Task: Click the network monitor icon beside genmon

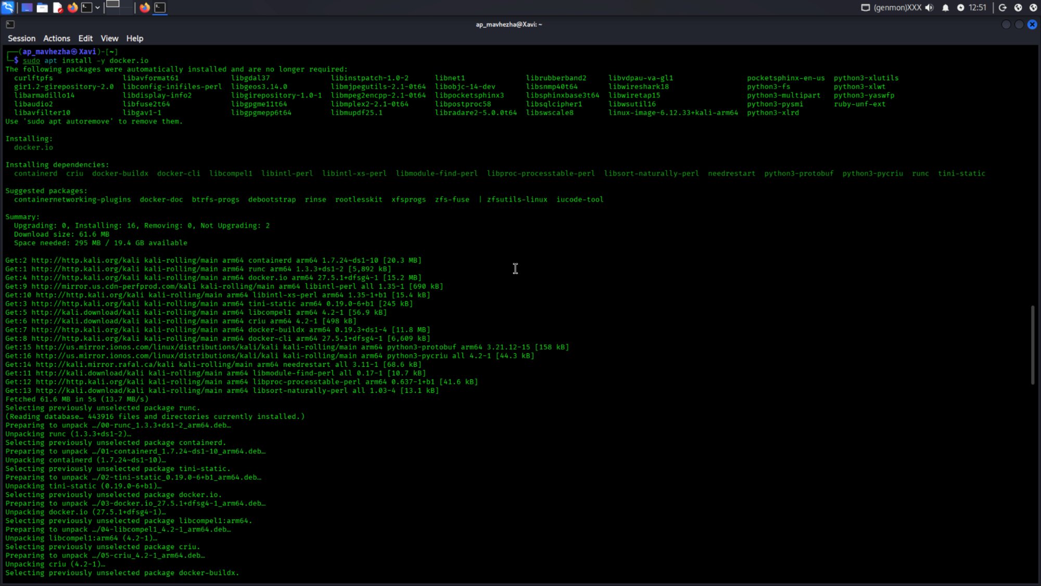Action: (x=866, y=8)
